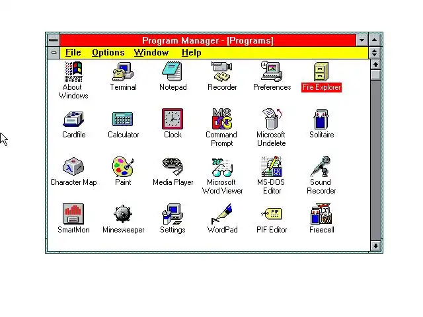Select the Paint palette icon
Screen dimensions: 423x317
[x=123, y=166]
